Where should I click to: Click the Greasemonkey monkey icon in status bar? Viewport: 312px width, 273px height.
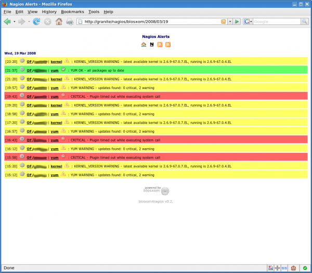294,268
